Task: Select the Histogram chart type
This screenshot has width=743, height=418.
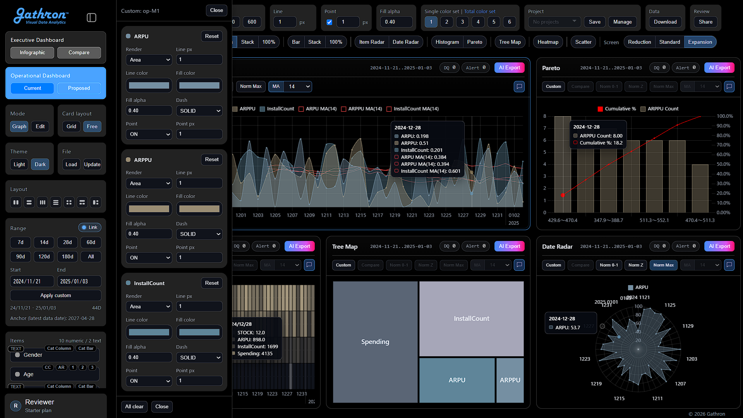Action: [x=447, y=42]
